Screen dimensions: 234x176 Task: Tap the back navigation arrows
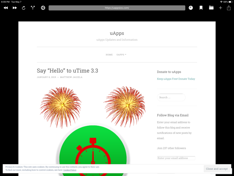6,8
